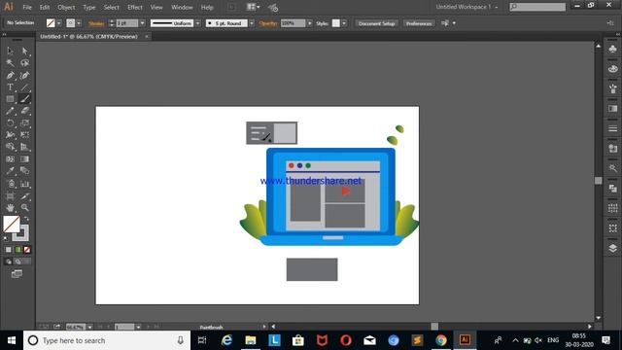Set paint mode to None
The height and width of the screenshot is (350, 622).
pyautogui.click(x=27, y=250)
